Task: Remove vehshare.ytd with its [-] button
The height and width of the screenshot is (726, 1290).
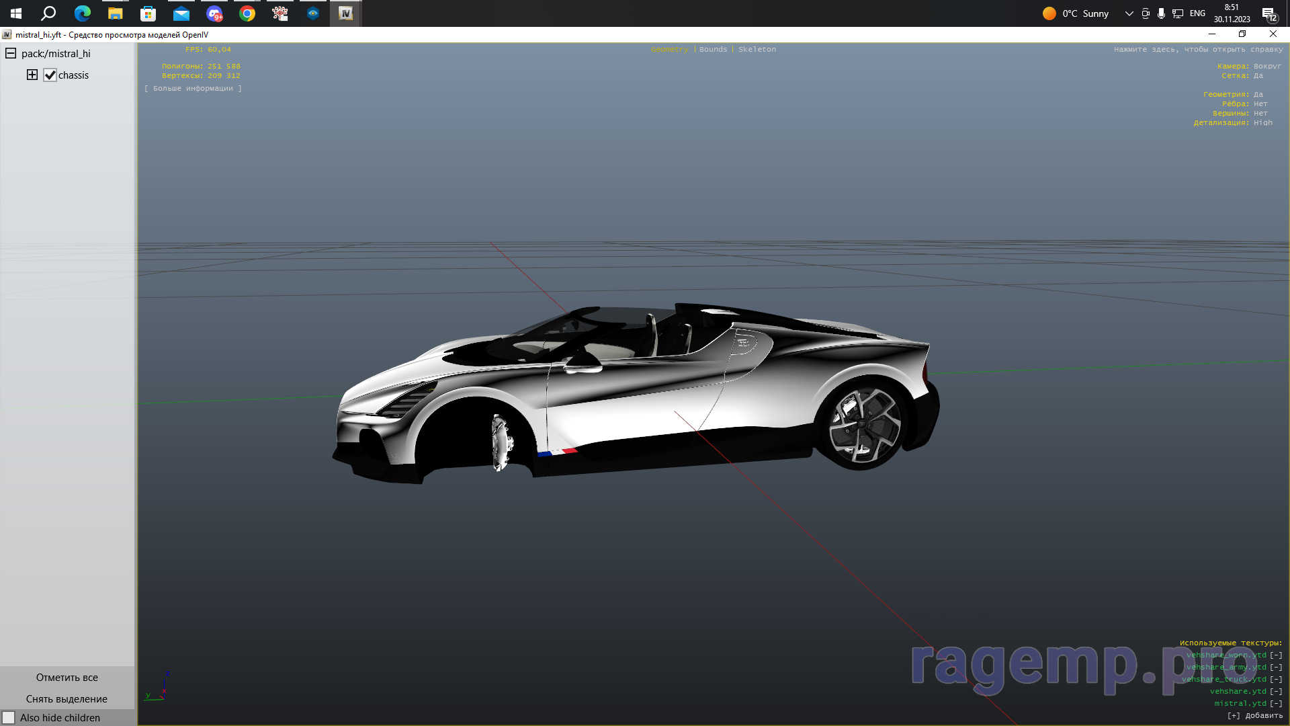Action: [x=1276, y=692]
